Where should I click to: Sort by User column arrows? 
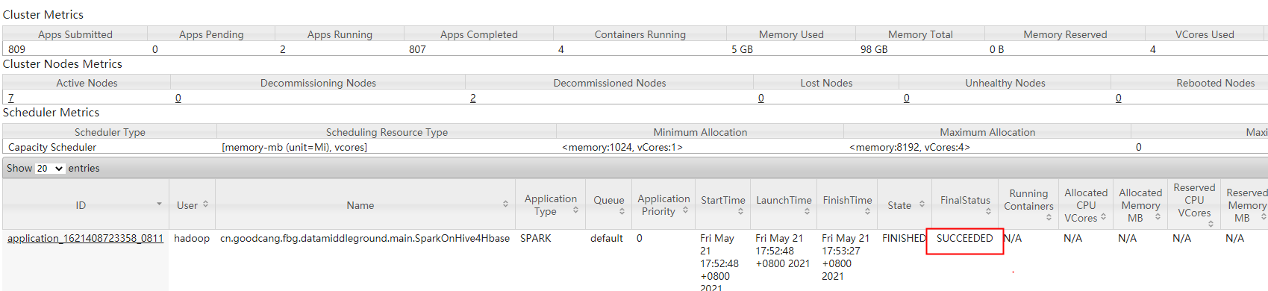click(205, 204)
